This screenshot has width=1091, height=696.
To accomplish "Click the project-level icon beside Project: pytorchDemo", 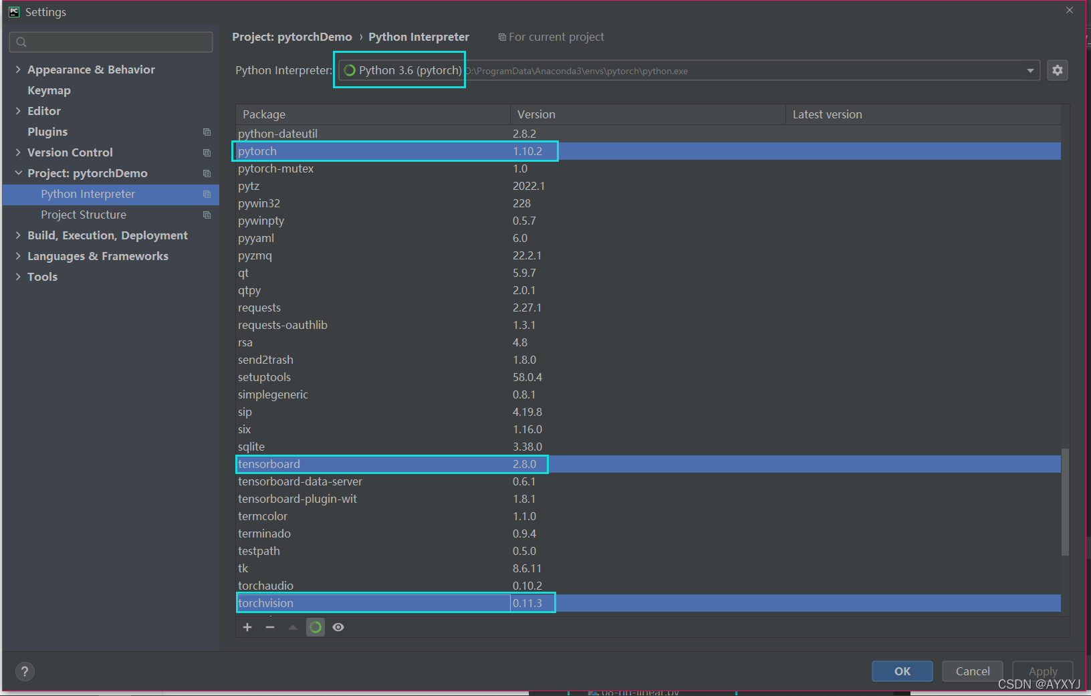I will click(207, 173).
